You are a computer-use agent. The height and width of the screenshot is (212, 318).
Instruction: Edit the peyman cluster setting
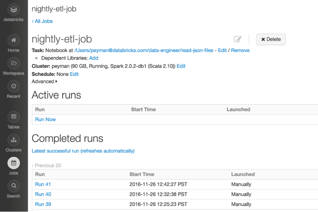tap(181, 66)
